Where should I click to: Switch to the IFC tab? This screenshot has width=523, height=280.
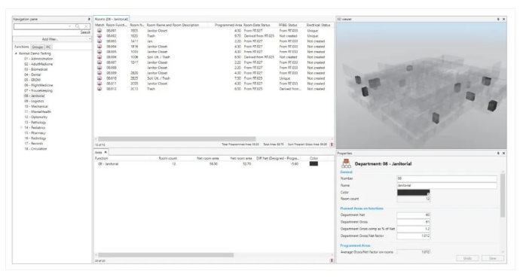[x=48, y=47]
